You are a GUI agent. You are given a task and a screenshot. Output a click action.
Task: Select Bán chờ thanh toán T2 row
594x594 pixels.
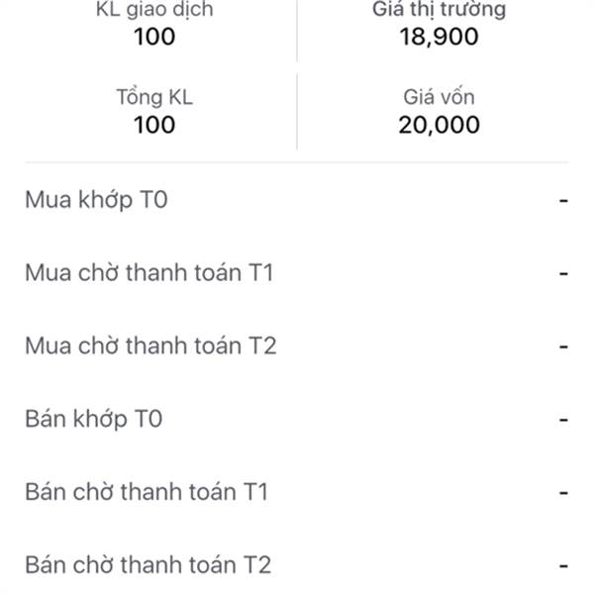point(147,565)
